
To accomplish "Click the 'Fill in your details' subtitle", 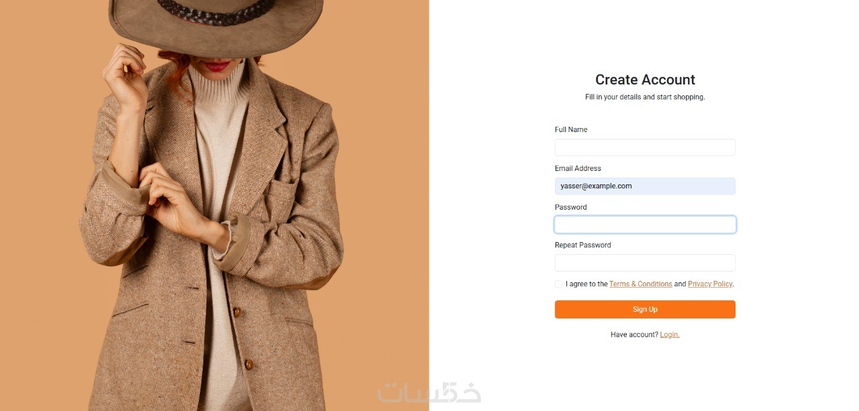I will pos(645,97).
